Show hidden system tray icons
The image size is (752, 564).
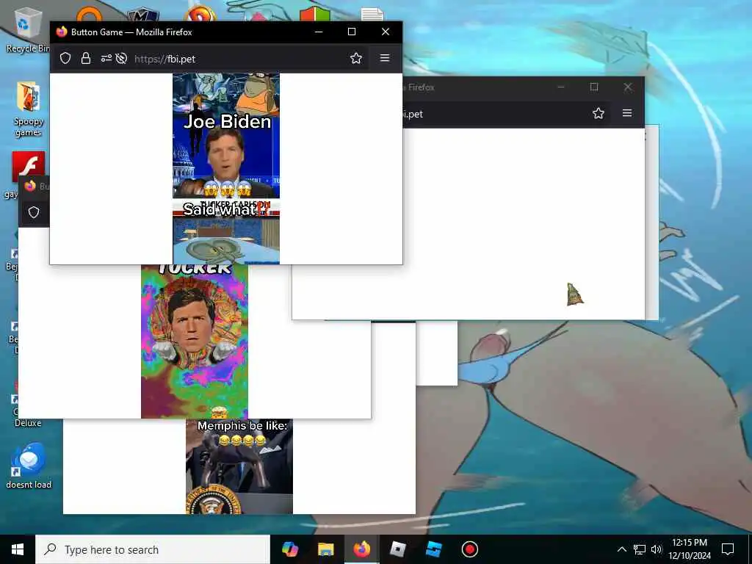[x=621, y=549]
